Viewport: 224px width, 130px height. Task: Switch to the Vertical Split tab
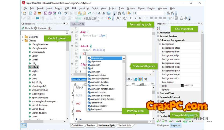click(125, 125)
